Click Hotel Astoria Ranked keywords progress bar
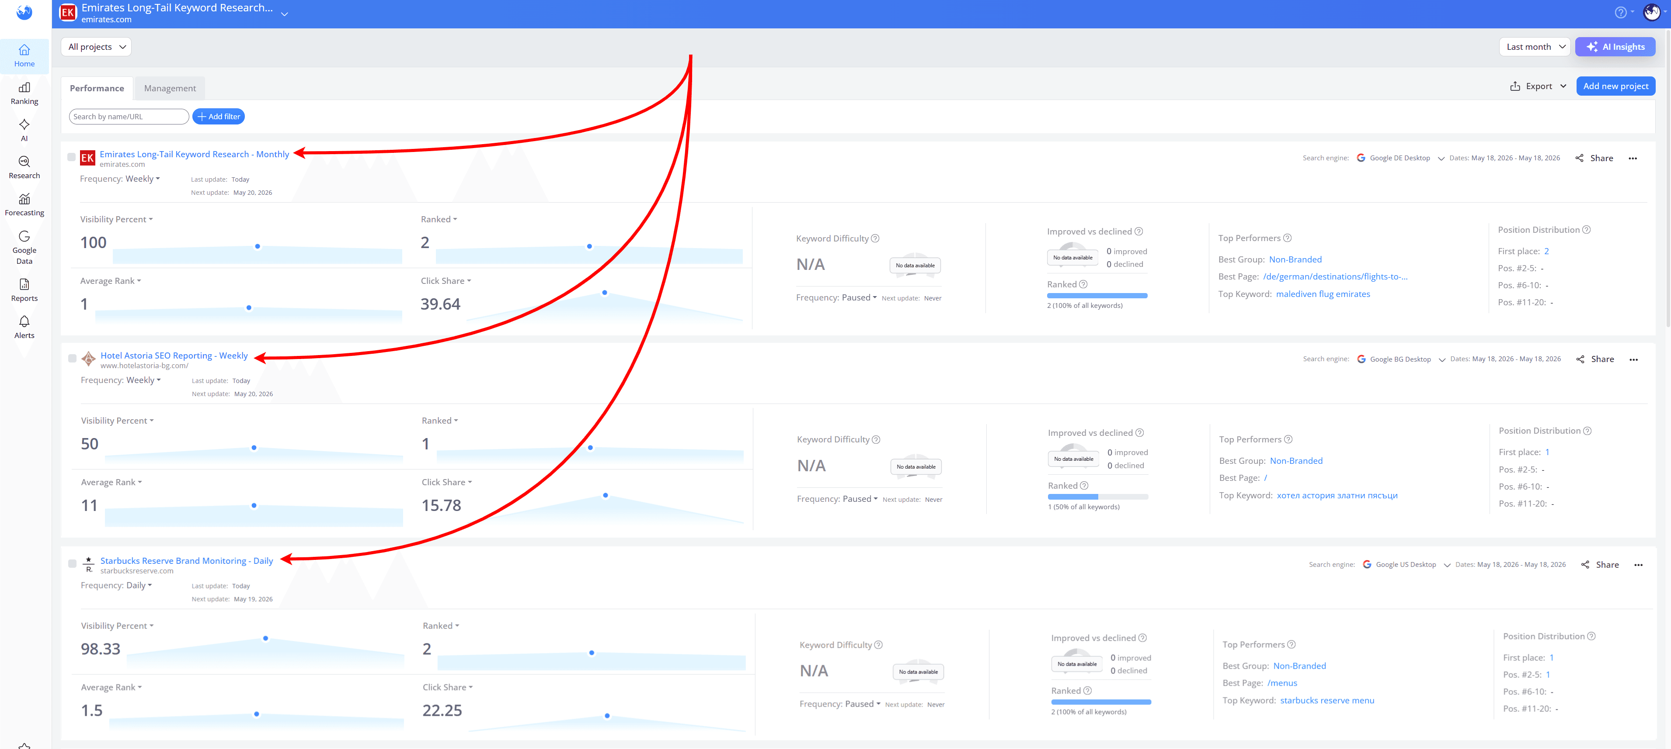This screenshot has width=1671, height=749. point(1097,497)
